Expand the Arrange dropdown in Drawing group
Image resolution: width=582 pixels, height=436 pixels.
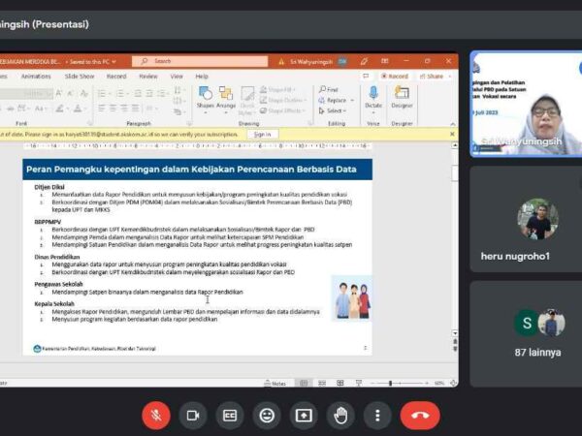coord(226,97)
